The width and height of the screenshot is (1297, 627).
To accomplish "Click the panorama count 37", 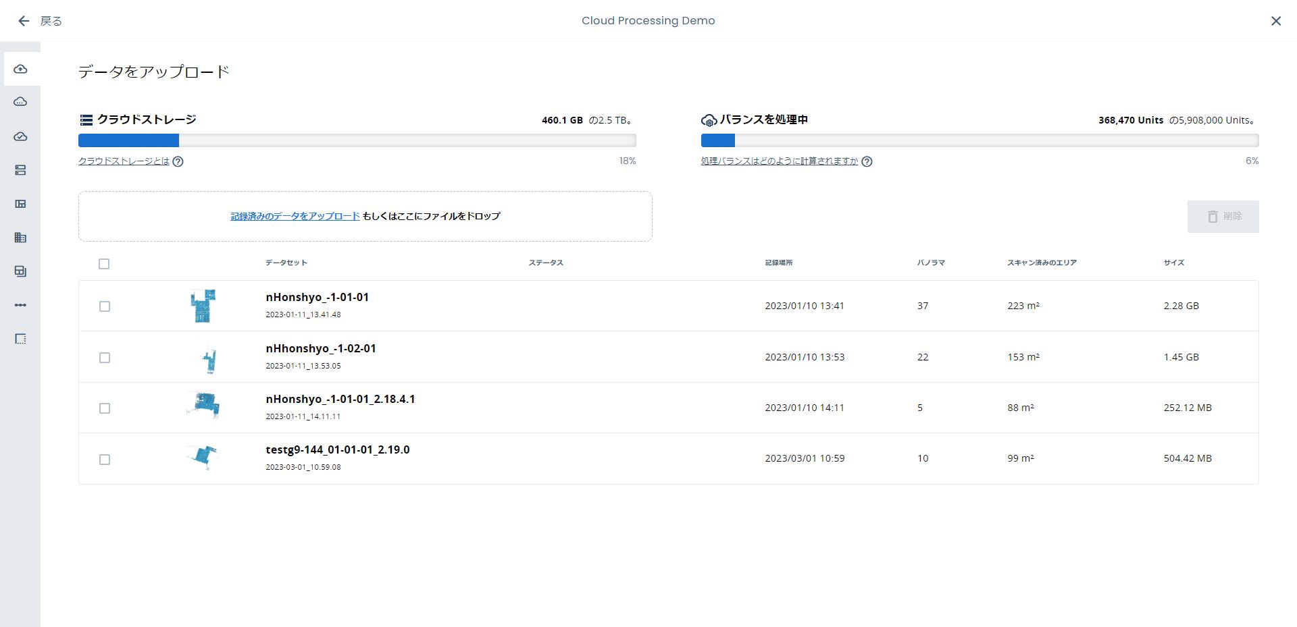I will click(x=923, y=306).
